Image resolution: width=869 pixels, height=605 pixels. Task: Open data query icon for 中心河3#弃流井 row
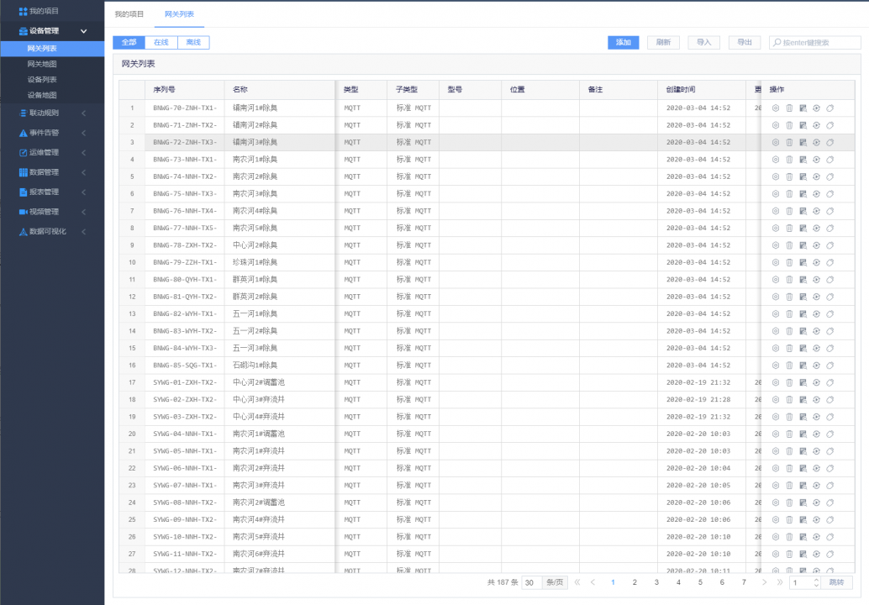[x=803, y=400]
